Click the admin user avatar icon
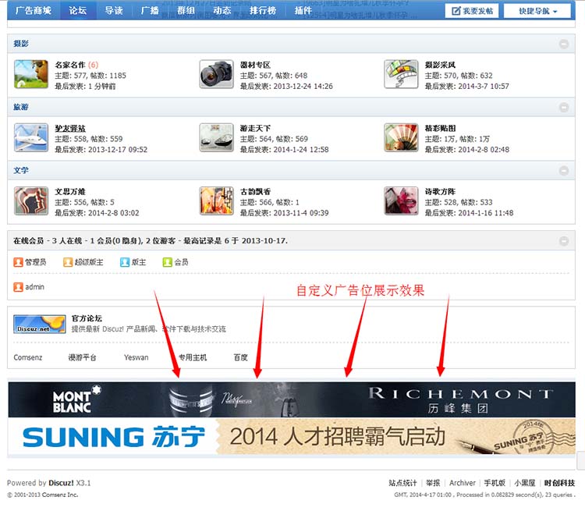The height and width of the screenshot is (511, 585). (18, 286)
